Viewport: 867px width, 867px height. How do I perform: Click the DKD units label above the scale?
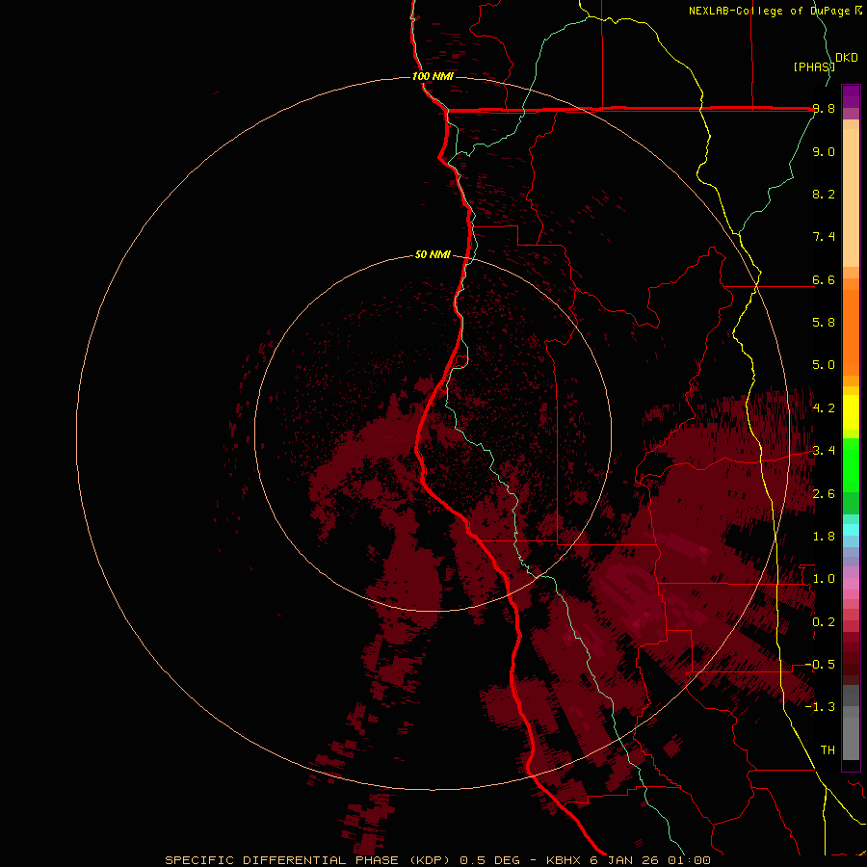[x=847, y=58]
